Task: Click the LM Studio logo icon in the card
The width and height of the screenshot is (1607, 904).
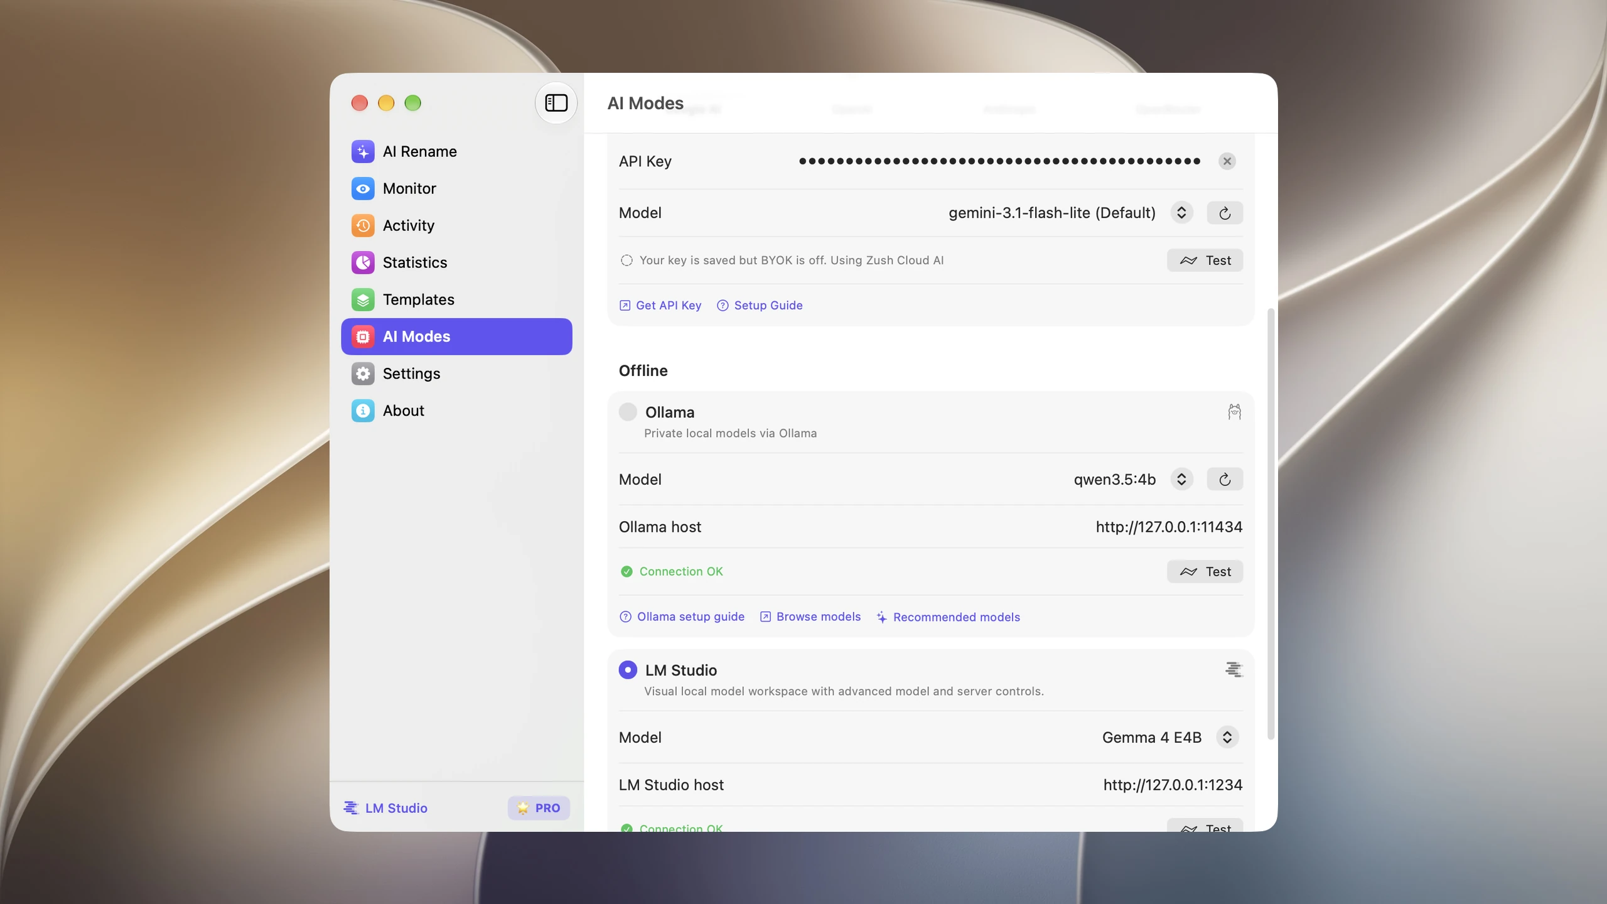Action: click(1234, 670)
